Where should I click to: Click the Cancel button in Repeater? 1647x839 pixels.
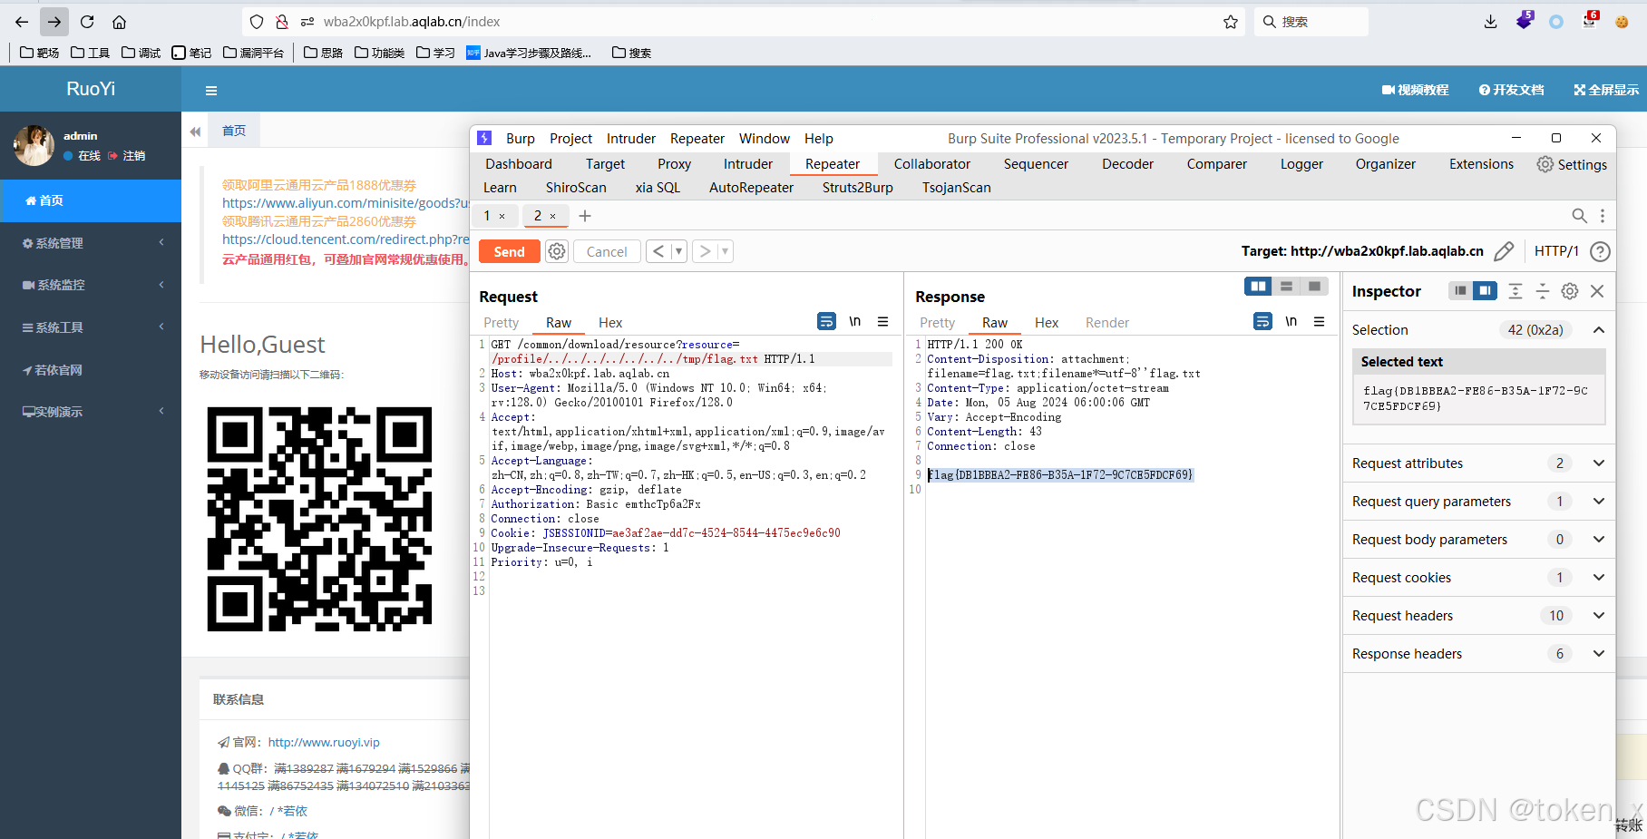tap(607, 251)
